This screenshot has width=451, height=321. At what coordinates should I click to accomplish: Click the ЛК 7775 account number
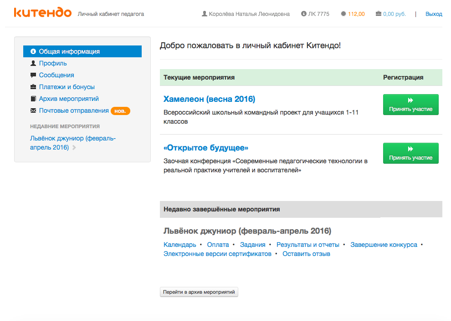click(x=319, y=14)
